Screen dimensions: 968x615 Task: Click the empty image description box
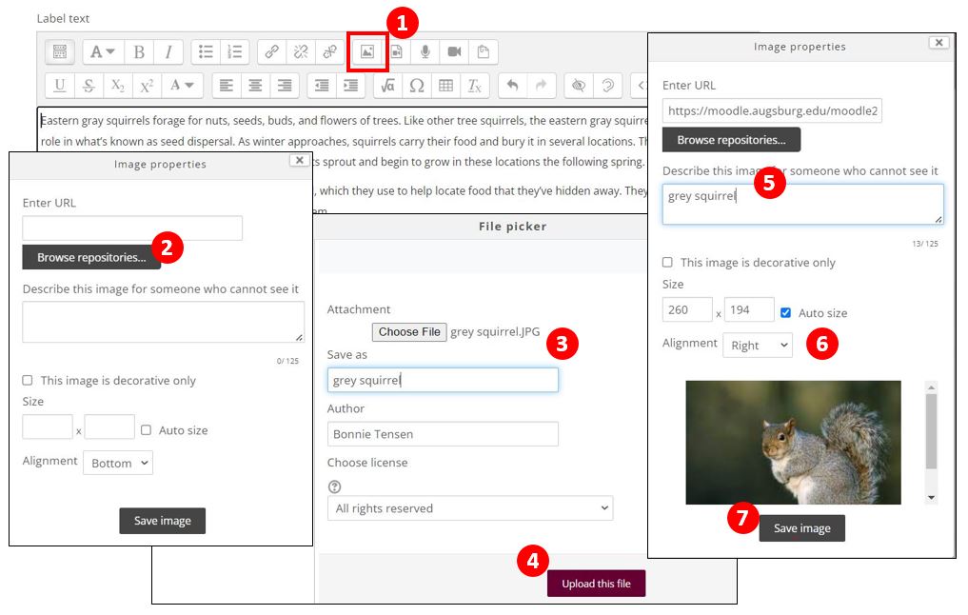(x=163, y=322)
